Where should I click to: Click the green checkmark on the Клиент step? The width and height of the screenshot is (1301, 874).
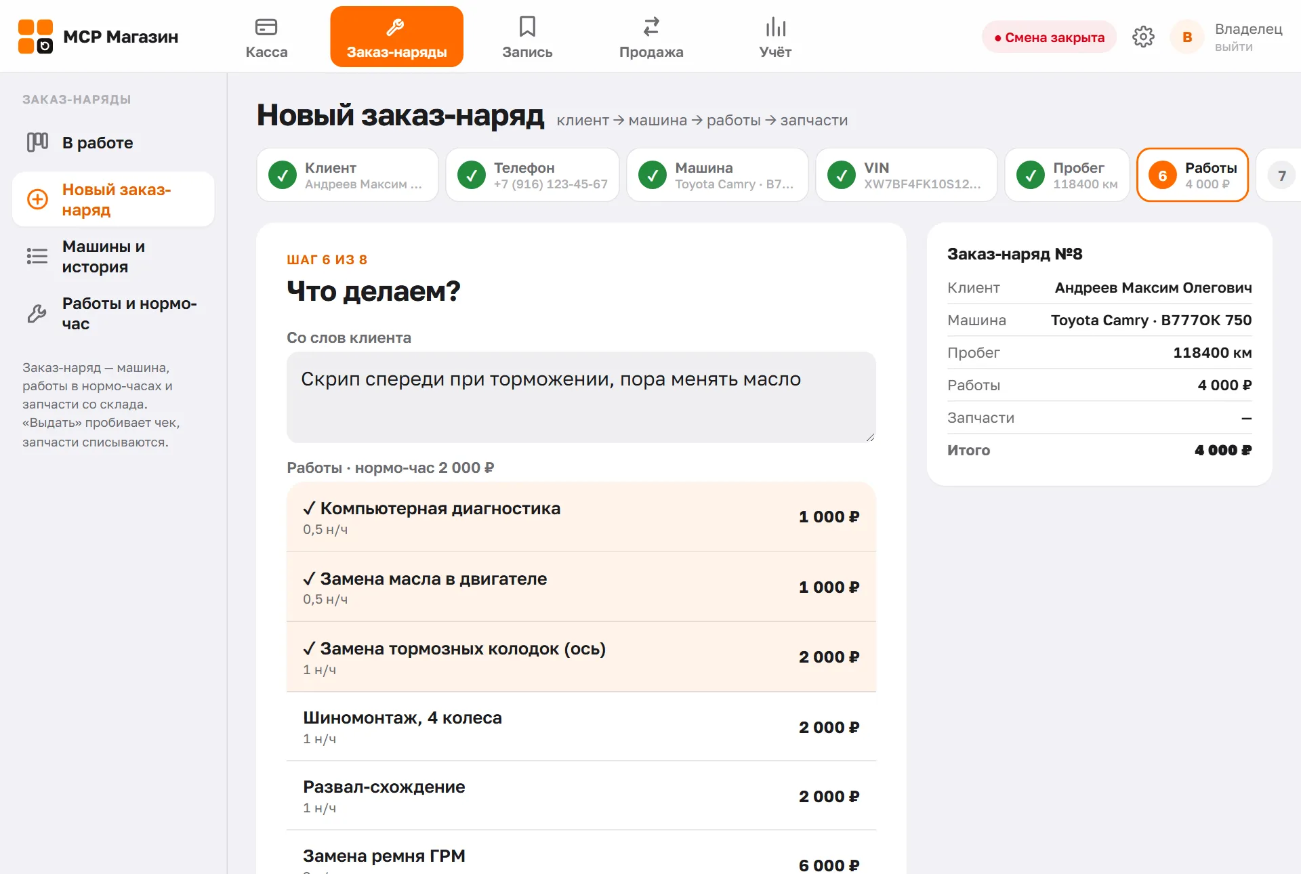point(283,175)
